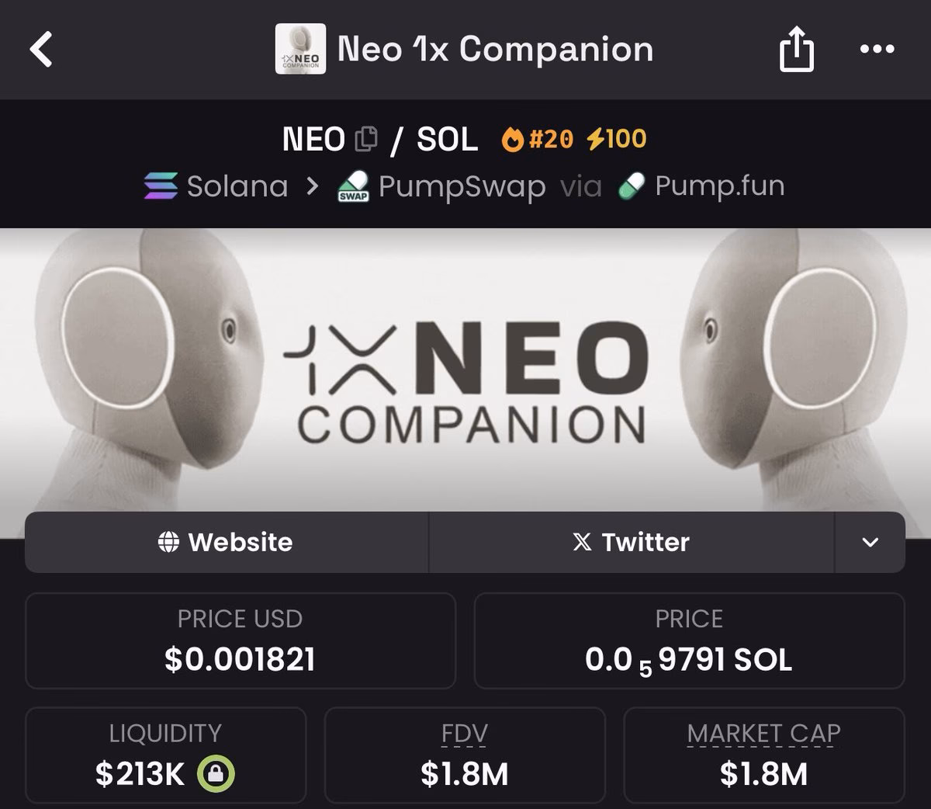The width and height of the screenshot is (931, 809).
Task: Open the Twitter profile
Action: click(x=632, y=543)
